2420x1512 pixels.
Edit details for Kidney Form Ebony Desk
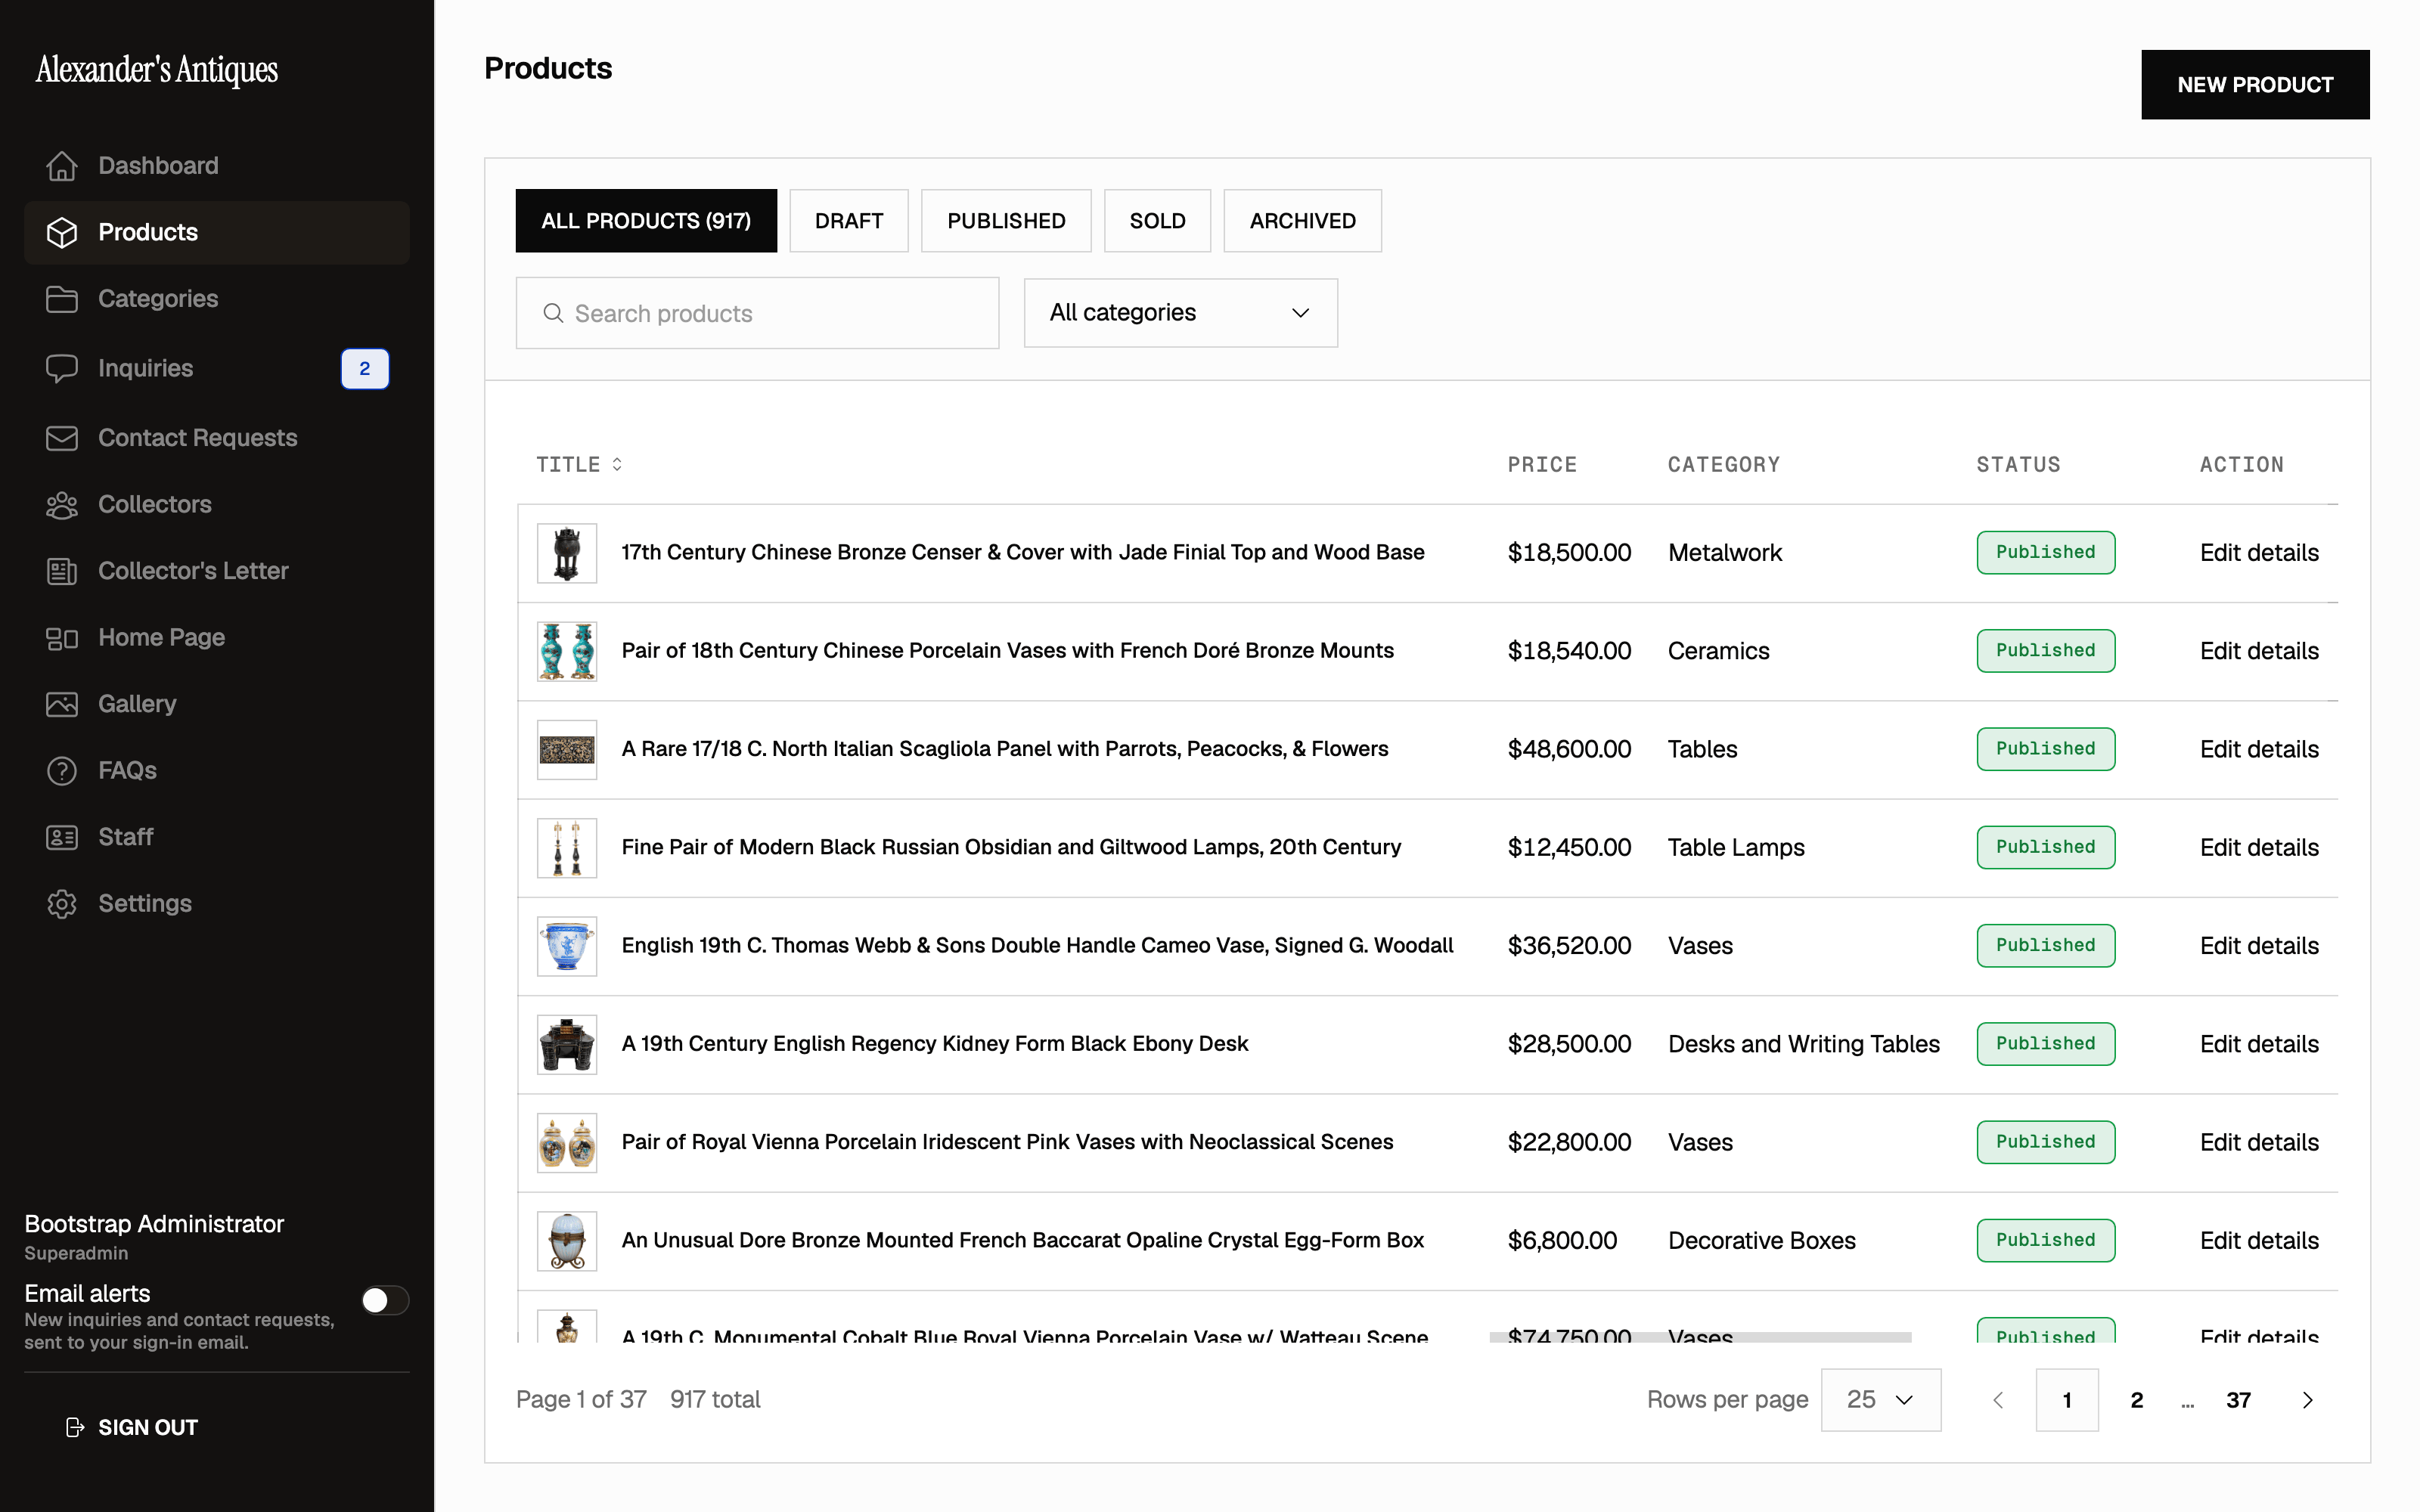(2259, 1044)
